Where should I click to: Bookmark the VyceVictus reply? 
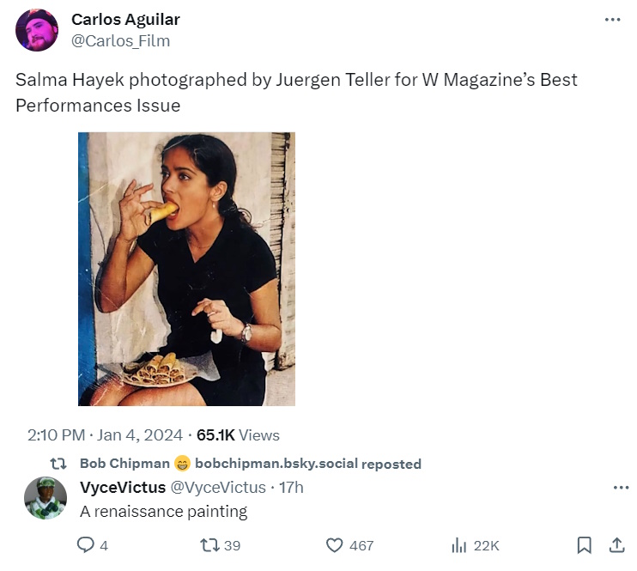click(584, 545)
